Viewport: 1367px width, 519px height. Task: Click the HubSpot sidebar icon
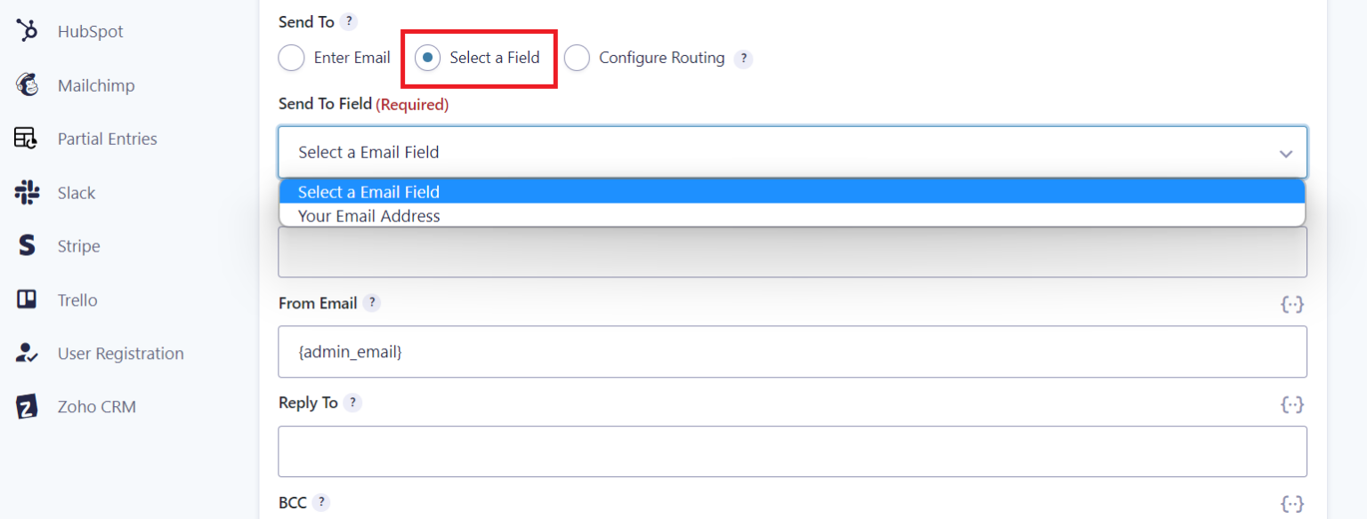tap(27, 30)
